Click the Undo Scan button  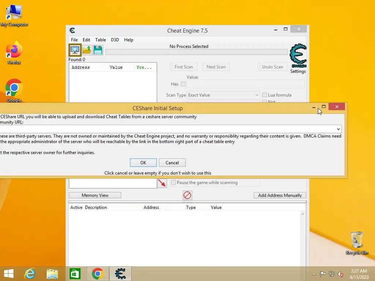click(272, 67)
